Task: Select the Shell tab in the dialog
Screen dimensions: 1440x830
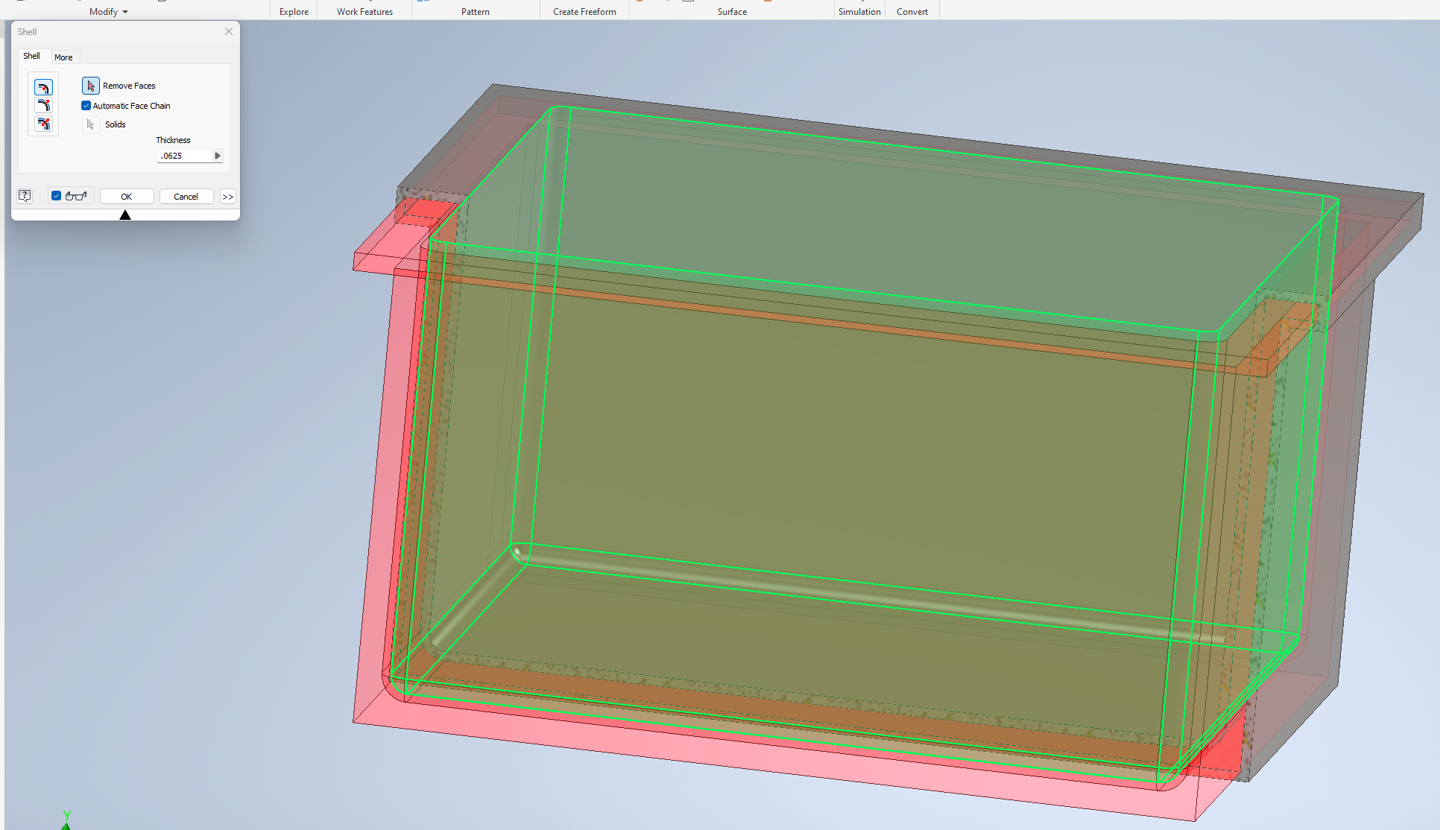Action: point(32,56)
